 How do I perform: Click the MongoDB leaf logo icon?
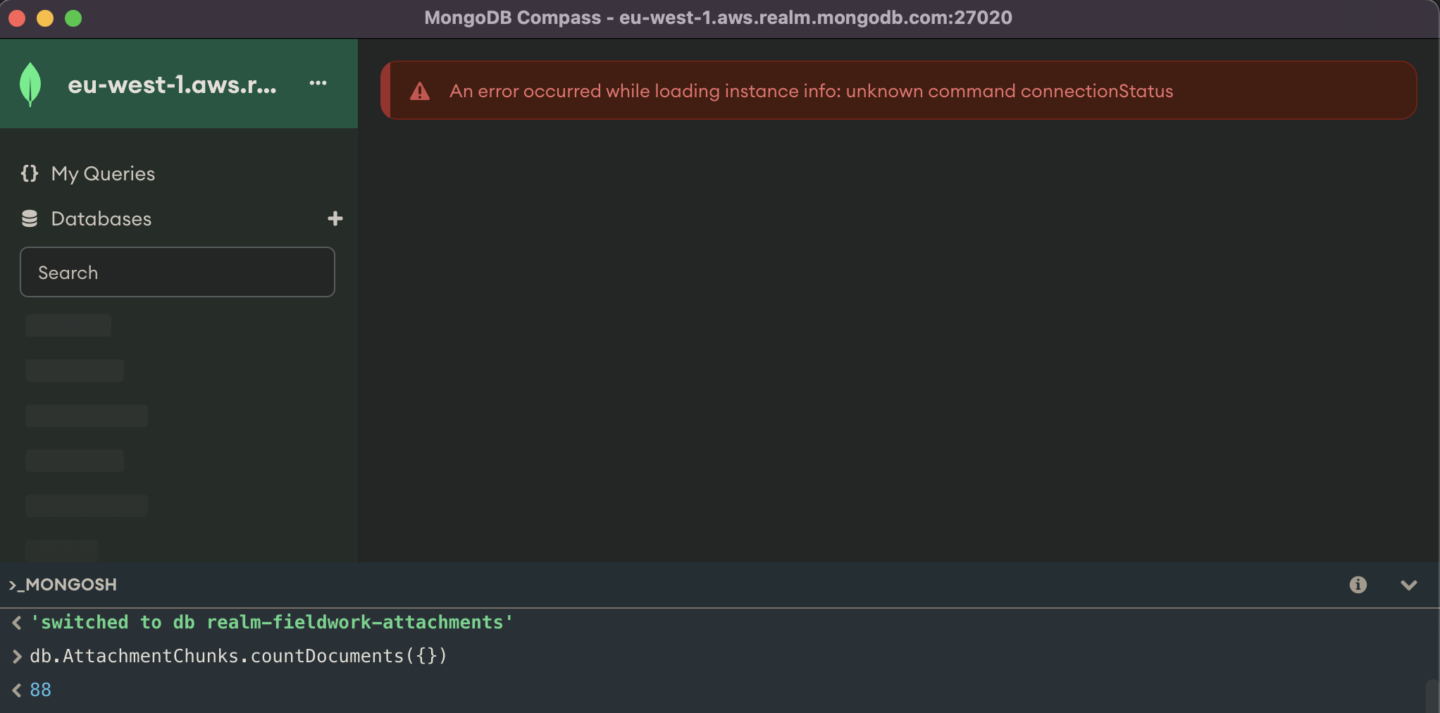[30, 84]
